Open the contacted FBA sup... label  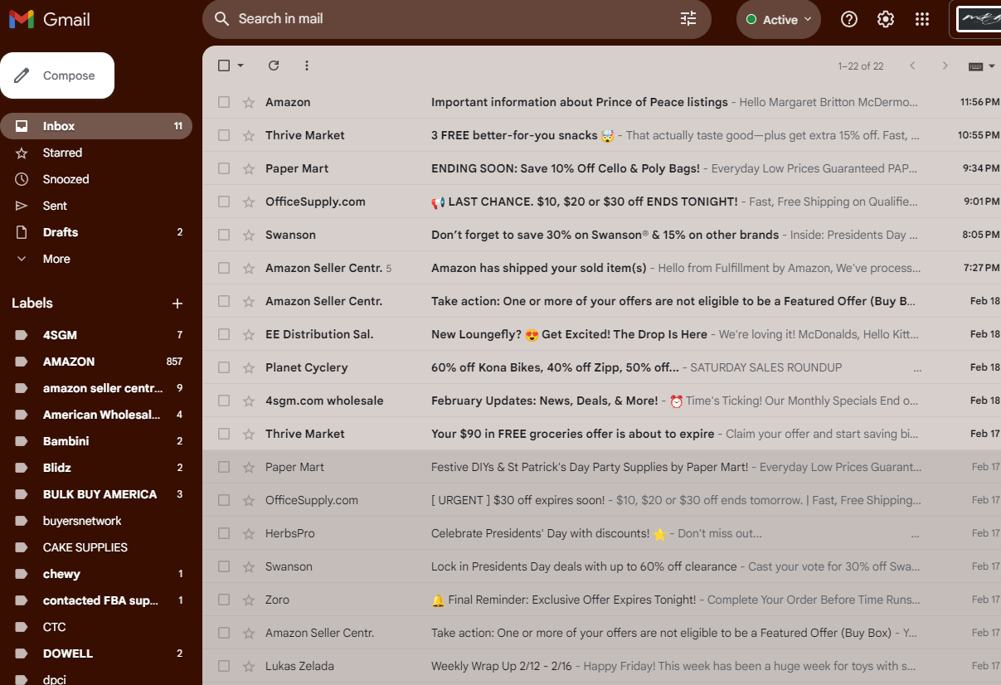coord(96,600)
